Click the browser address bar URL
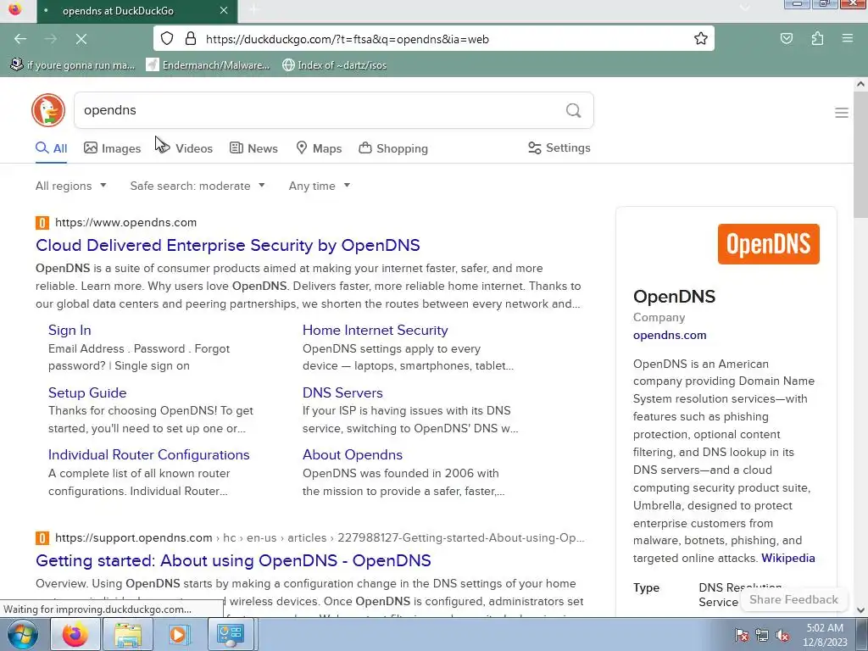The image size is (868, 651). (347, 39)
